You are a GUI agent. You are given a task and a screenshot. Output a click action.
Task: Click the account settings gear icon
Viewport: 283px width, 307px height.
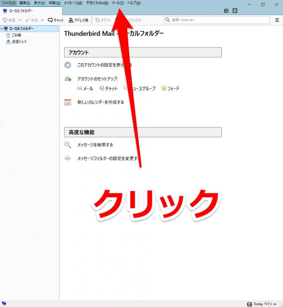[x=68, y=65]
